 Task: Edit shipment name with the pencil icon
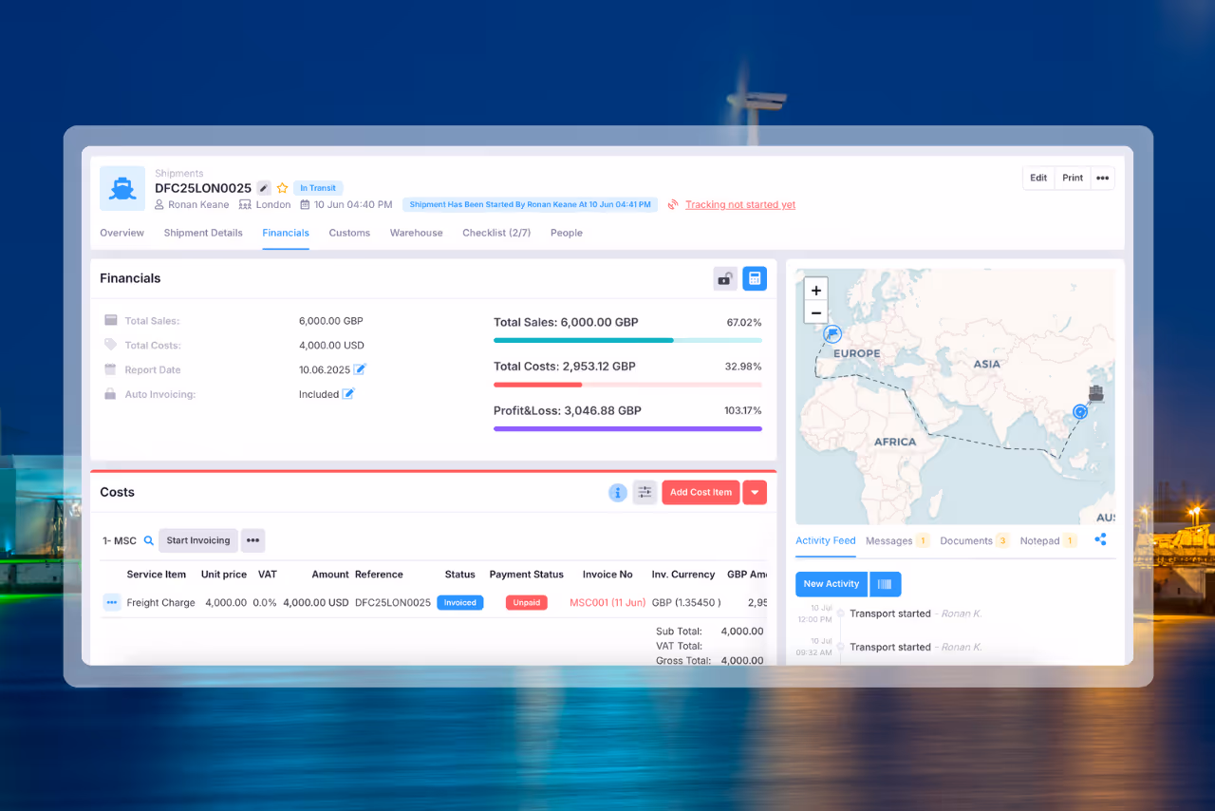tap(263, 188)
